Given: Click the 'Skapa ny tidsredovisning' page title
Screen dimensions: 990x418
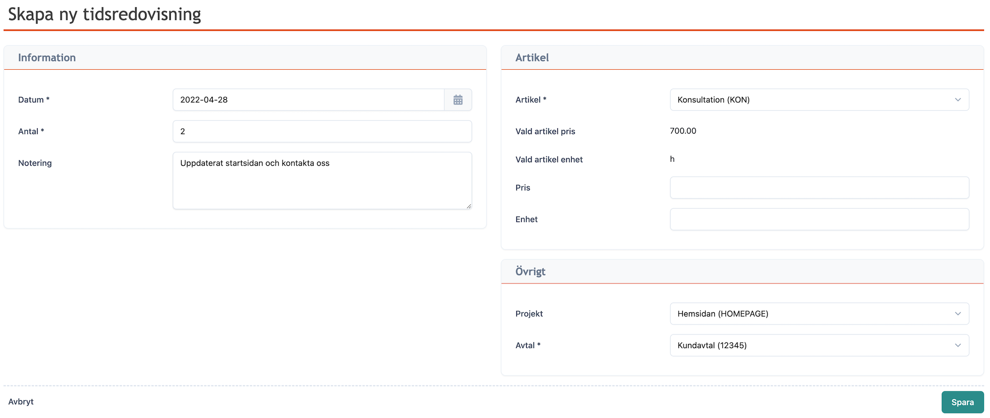Looking at the screenshot, I should (104, 14).
